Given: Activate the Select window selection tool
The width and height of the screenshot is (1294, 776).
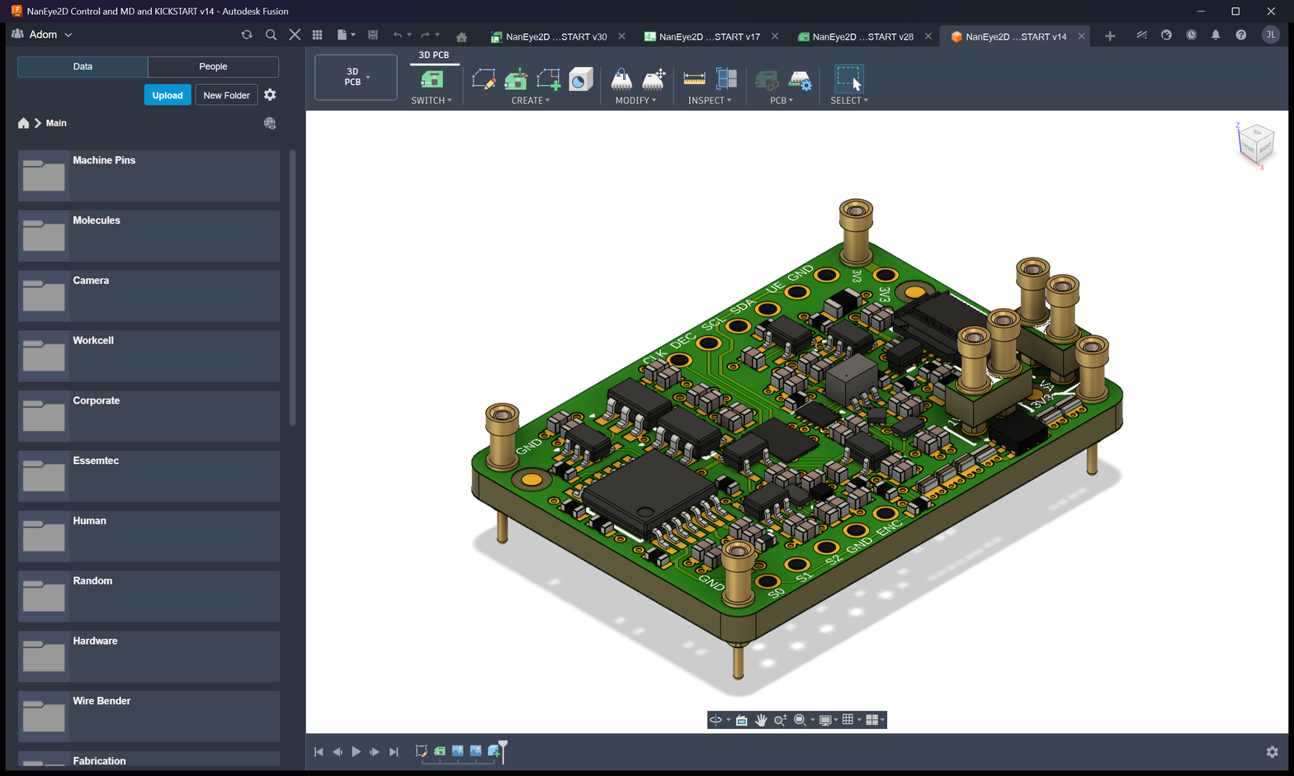Looking at the screenshot, I should (848, 78).
